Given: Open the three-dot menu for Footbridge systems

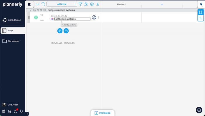Looking at the screenshot, I should [99, 17].
